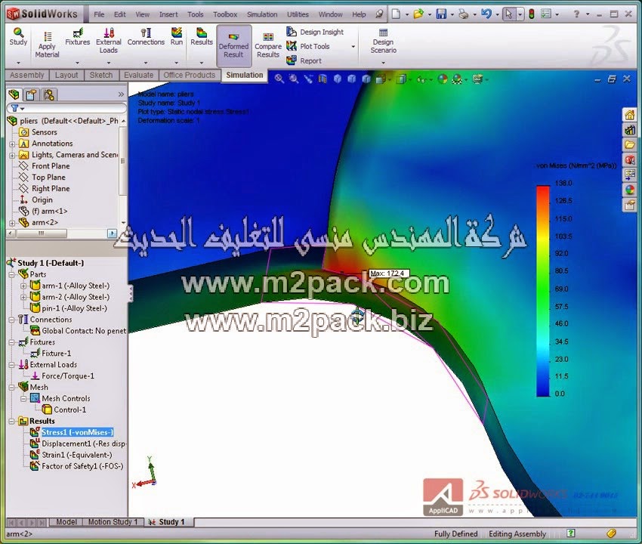
Task: Toggle the Deformed Result button
Action: click(234, 45)
